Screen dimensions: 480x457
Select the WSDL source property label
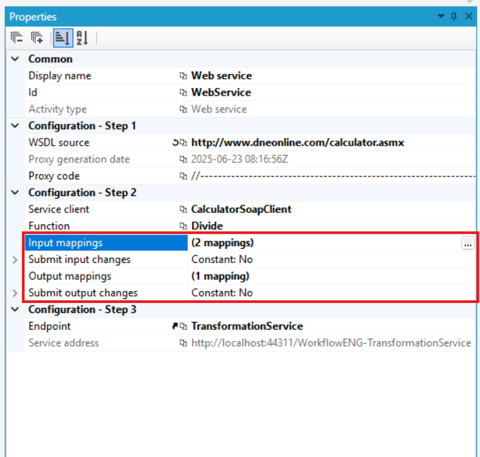[x=59, y=143]
